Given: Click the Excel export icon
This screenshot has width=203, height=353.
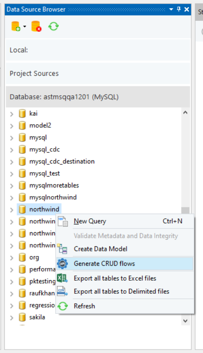Looking at the screenshot, I should [62, 278].
